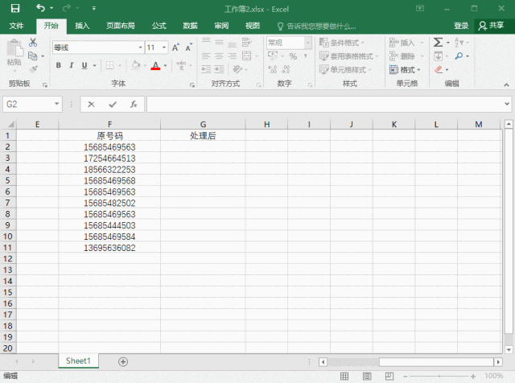This screenshot has width=515, height=383.
Task: Open 单元格样式 cell styles menu
Action: click(x=345, y=70)
